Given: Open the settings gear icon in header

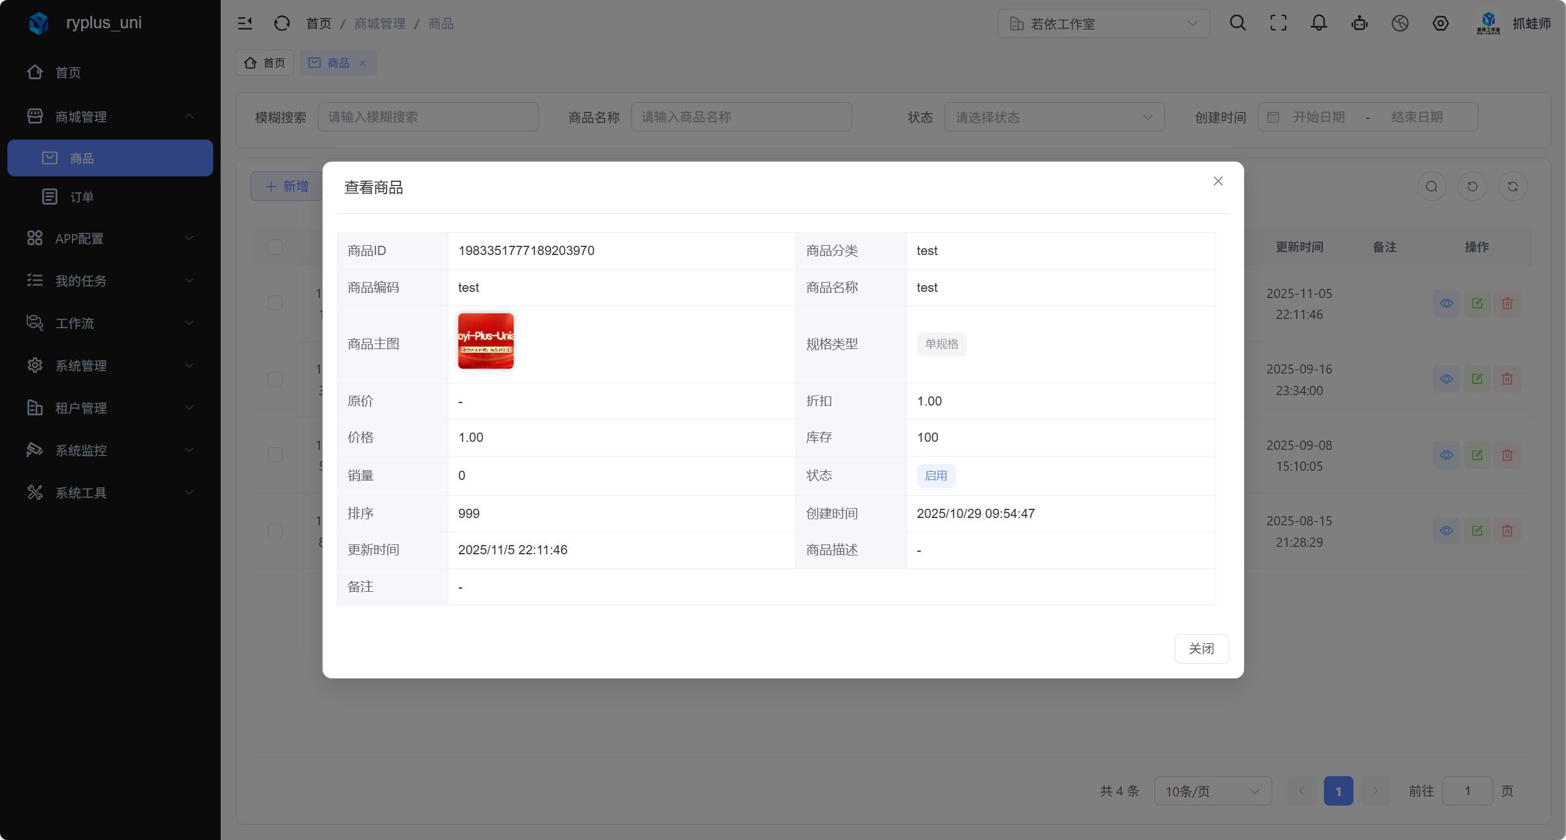Looking at the screenshot, I should (x=1440, y=23).
